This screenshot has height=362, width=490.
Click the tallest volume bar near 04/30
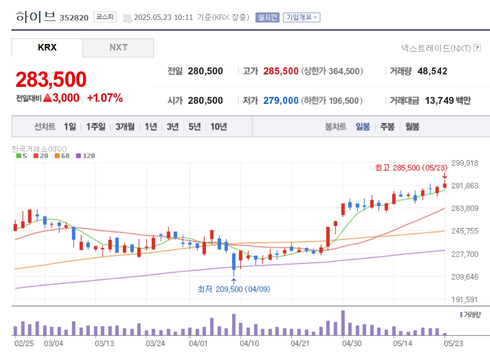click(343, 323)
